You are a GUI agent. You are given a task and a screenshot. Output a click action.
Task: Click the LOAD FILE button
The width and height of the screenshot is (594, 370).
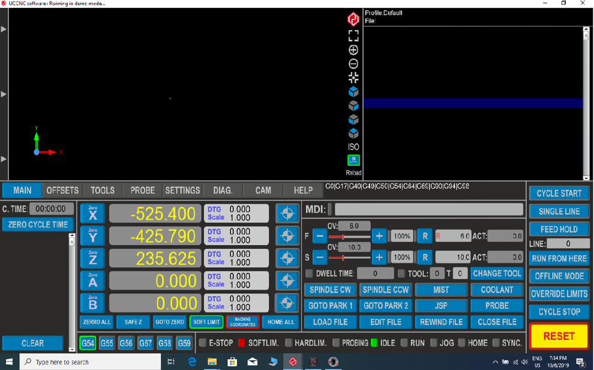[330, 322]
